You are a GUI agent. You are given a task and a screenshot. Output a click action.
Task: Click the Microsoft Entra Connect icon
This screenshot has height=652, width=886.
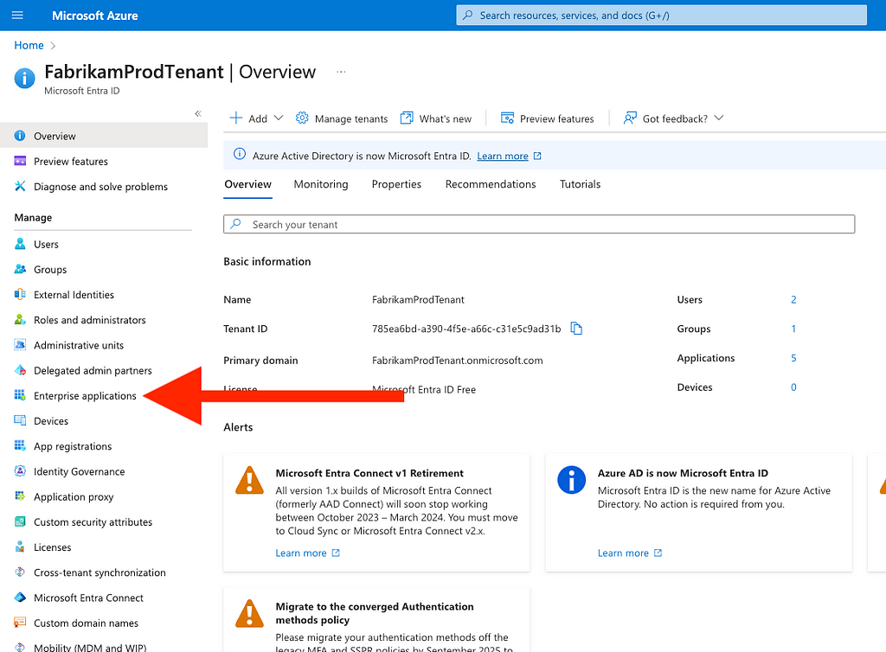[x=20, y=598]
